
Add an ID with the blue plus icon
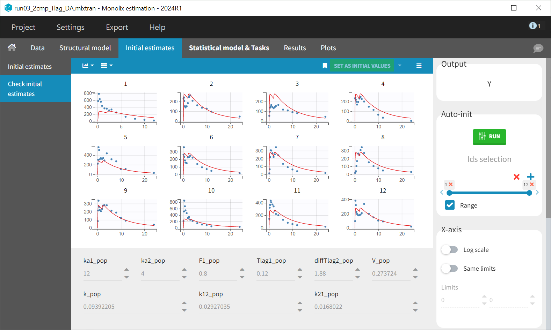coord(530,177)
